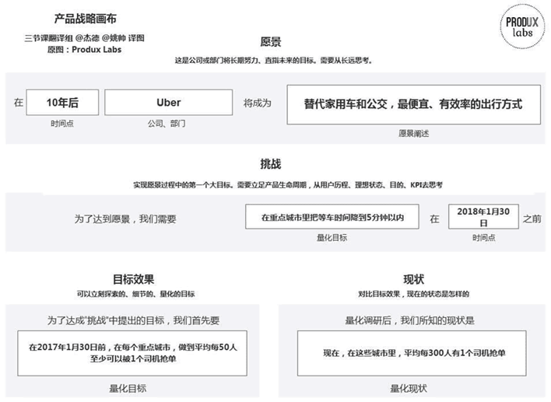Click the '原图：Produx Labs' credit text
This screenshot has width=551, height=402.
pos(84,50)
